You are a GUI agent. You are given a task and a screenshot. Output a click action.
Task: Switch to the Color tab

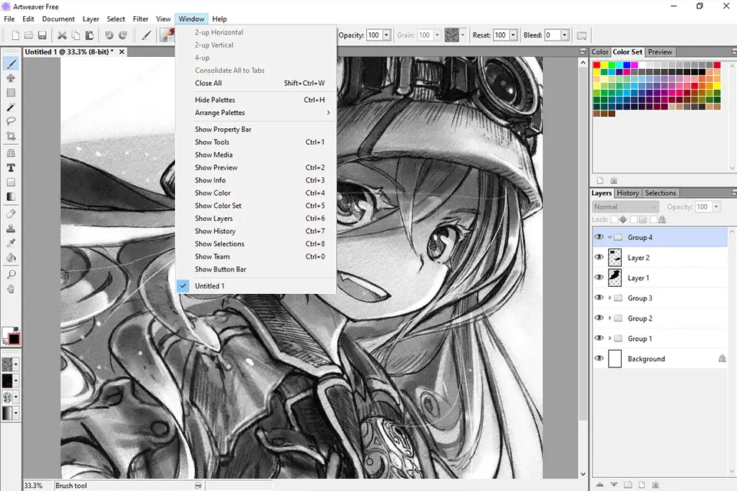click(600, 52)
